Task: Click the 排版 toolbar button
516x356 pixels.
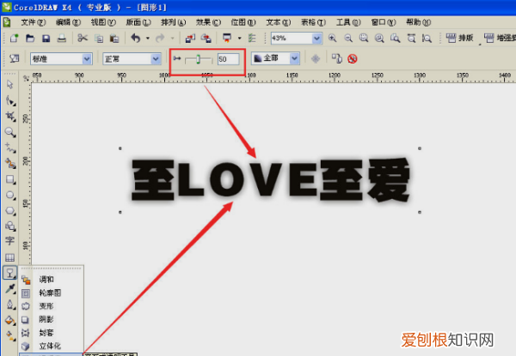Action: point(459,38)
